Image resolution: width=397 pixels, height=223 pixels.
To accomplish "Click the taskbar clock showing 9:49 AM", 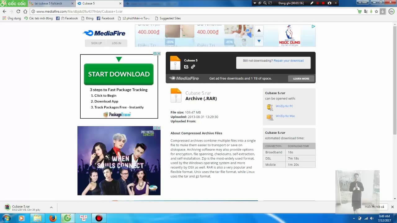I will pyautogui.click(x=384, y=218).
